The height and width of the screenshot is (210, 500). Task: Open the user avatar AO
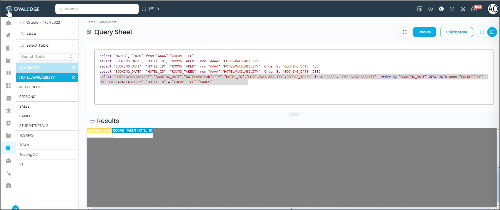[493, 9]
